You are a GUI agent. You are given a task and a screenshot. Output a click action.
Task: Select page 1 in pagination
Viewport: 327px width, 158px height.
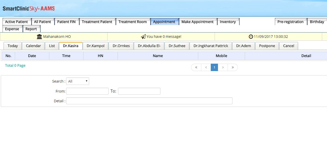214,67
